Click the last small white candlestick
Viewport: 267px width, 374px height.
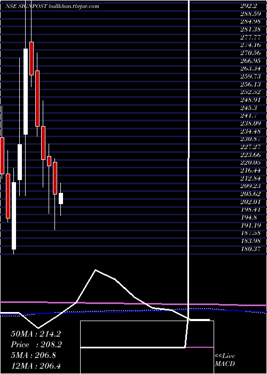(x=61, y=198)
